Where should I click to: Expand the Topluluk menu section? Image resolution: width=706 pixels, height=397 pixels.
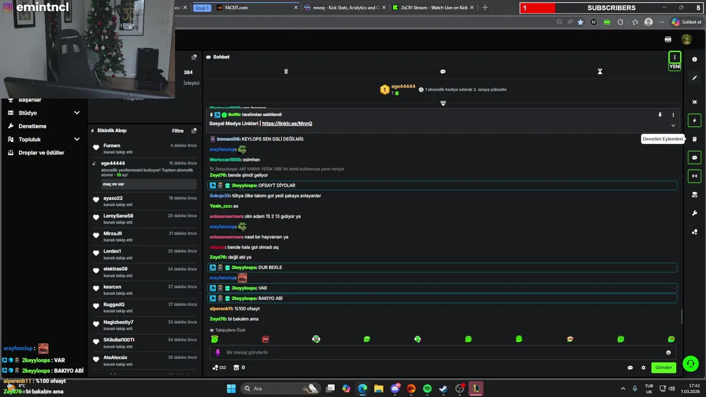click(44, 140)
